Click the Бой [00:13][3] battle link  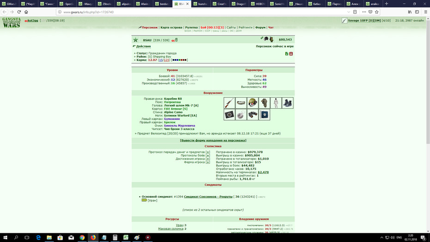(212, 27)
